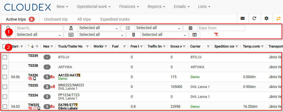Tick the checkbox for trip TS338
The height and width of the screenshot is (112, 283).
pyautogui.click(x=5, y=67)
